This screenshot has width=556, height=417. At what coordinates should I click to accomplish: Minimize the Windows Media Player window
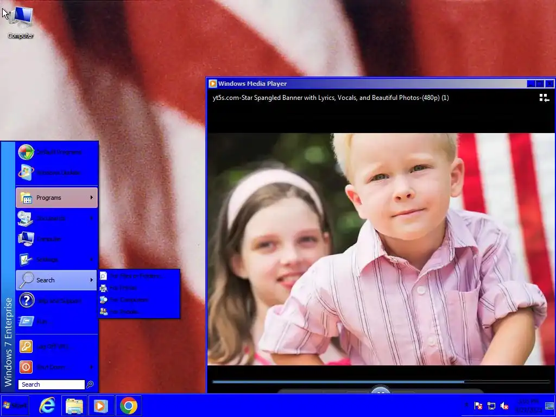(x=531, y=84)
